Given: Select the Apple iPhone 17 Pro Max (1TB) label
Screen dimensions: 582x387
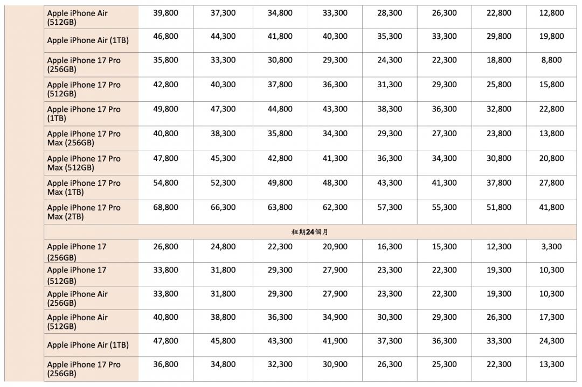Looking at the screenshot, I should (84, 187).
